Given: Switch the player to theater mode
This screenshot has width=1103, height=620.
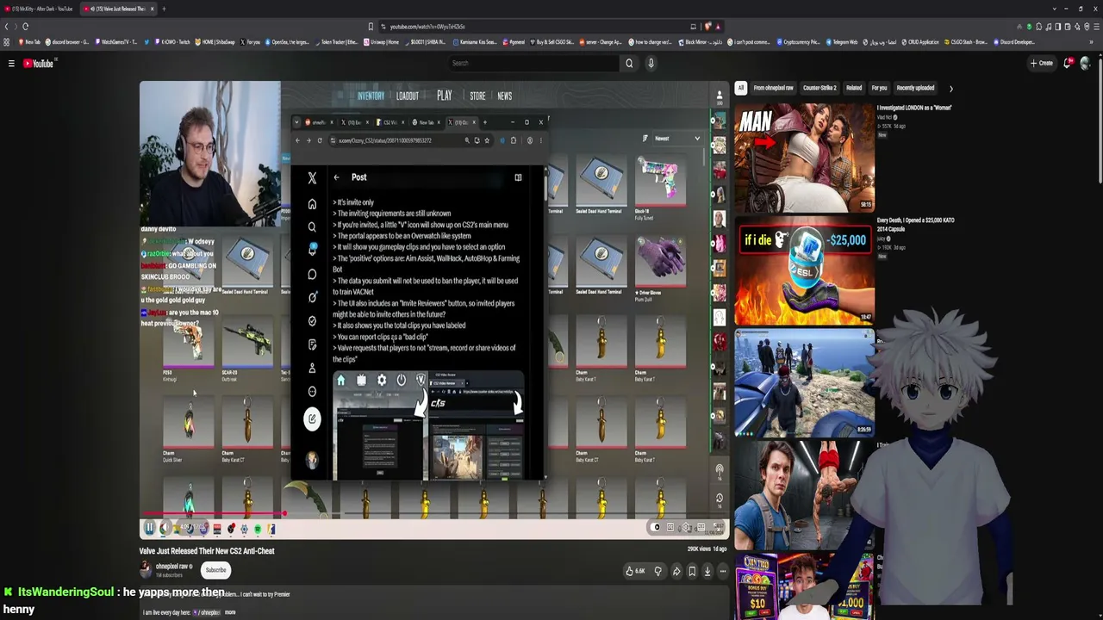Looking at the screenshot, I should (x=702, y=528).
